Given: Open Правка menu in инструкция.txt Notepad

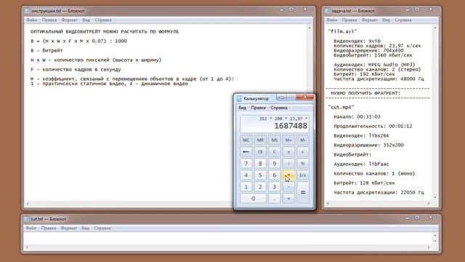Looking at the screenshot, I should pyautogui.click(x=49, y=20).
